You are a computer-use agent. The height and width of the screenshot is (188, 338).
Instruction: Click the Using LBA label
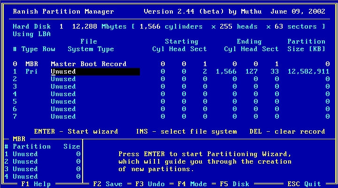pos(32,34)
